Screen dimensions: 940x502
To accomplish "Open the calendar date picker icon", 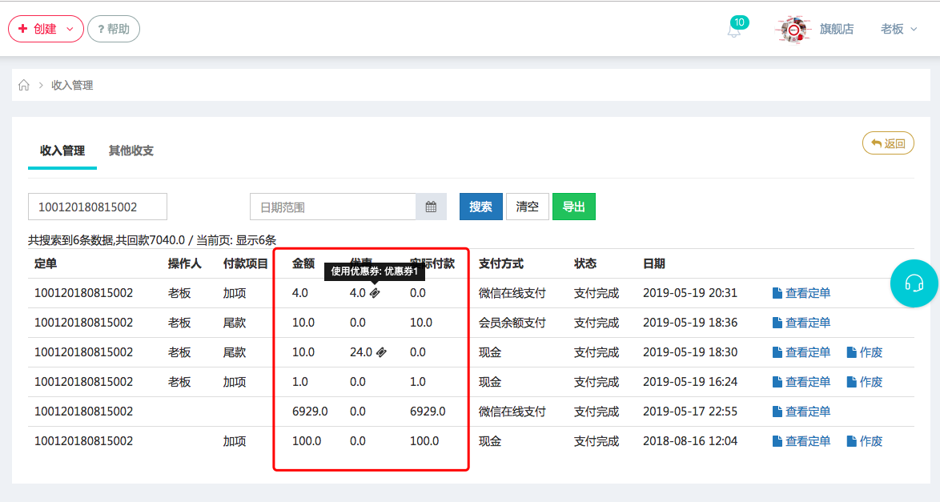I will click(x=431, y=207).
